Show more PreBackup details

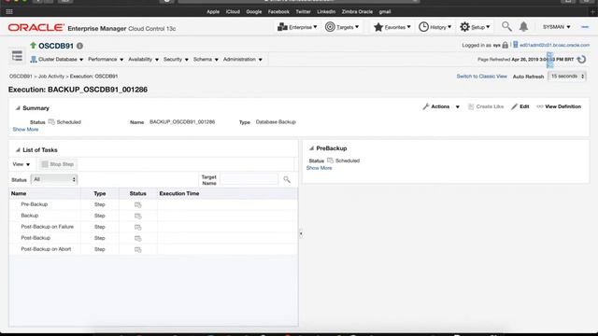coord(320,168)
